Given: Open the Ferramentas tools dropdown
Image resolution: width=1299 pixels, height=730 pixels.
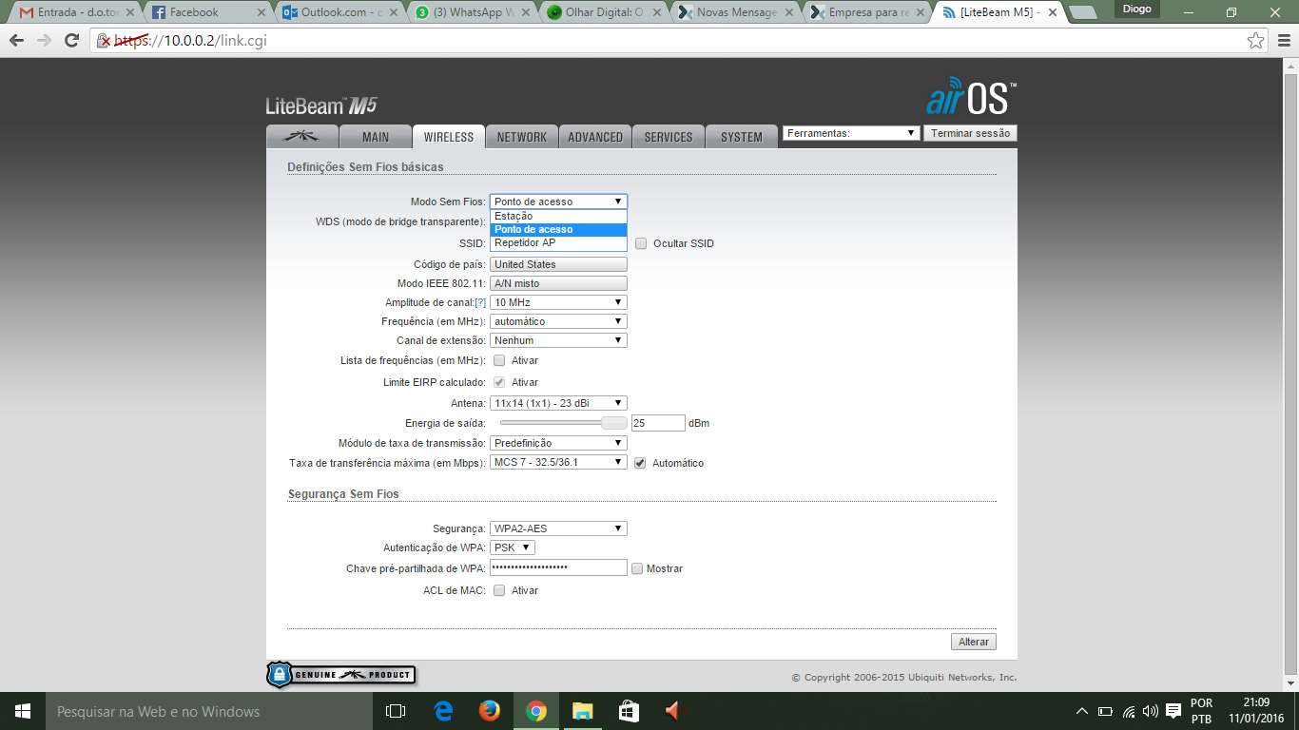Looking at the screenshot, I should [851, 133].
